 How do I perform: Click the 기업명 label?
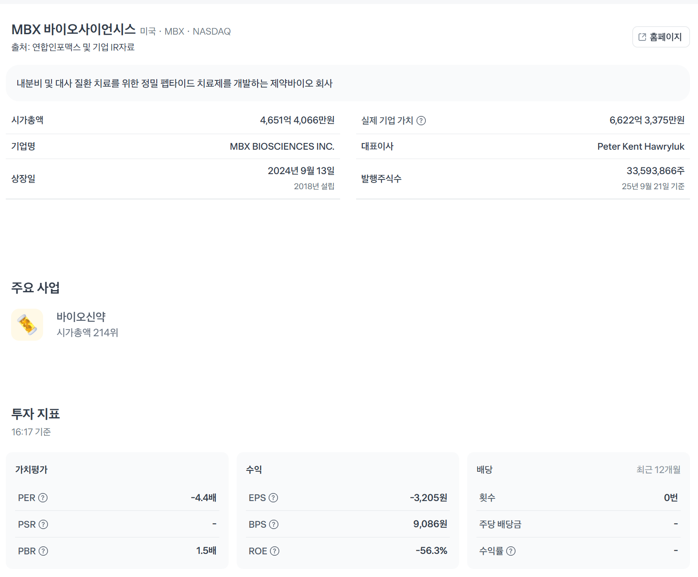24,146
